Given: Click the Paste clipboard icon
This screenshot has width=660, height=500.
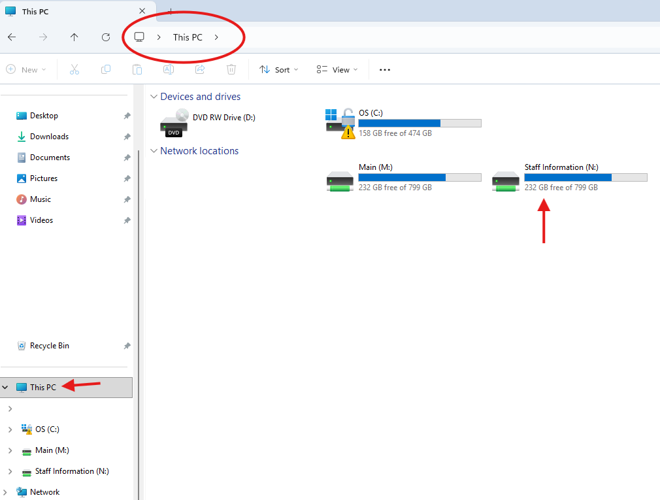Looking at the screenshot, I should 137,69.
